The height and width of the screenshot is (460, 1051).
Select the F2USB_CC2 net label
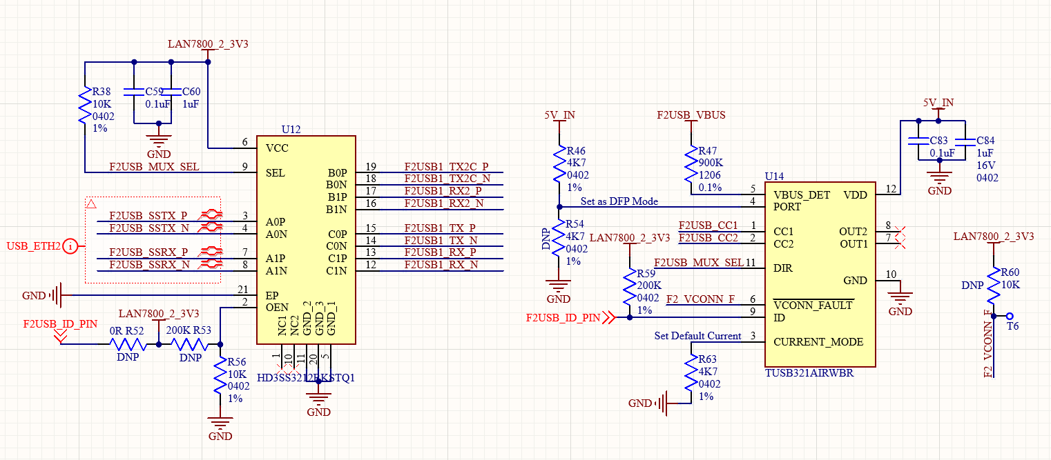click(x=708, y=238)
